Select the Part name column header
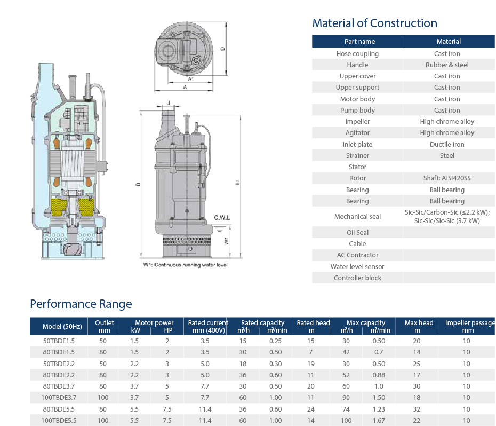Image resolution: width=496 pixels, height=426 pixels. coord(359,42)
